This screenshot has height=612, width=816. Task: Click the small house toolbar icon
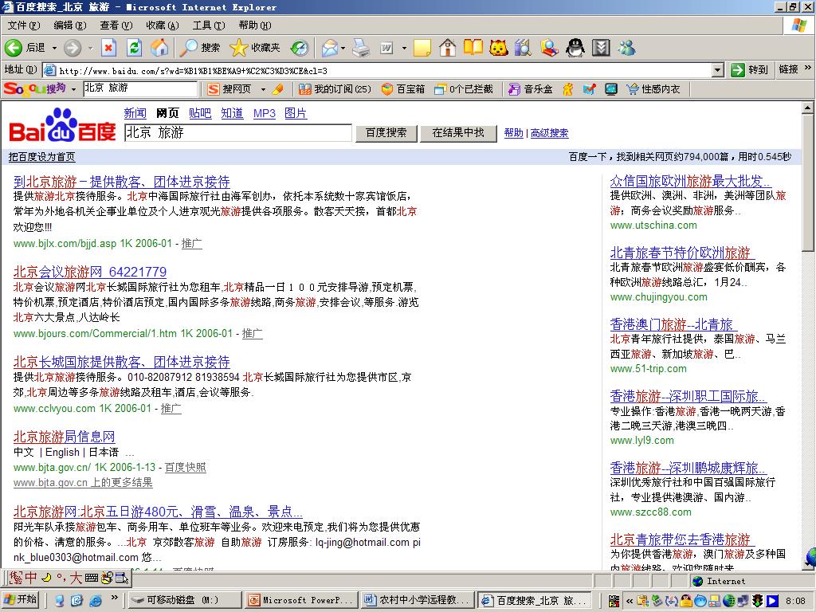[x=448, y=48]
